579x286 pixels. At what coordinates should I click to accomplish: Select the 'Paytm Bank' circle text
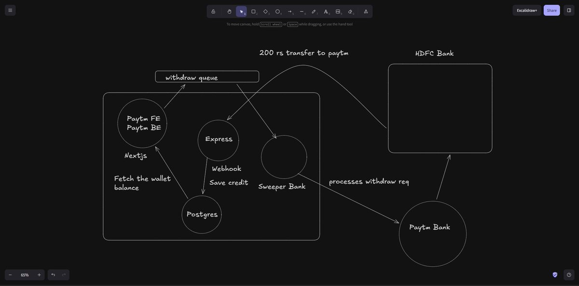429,227
